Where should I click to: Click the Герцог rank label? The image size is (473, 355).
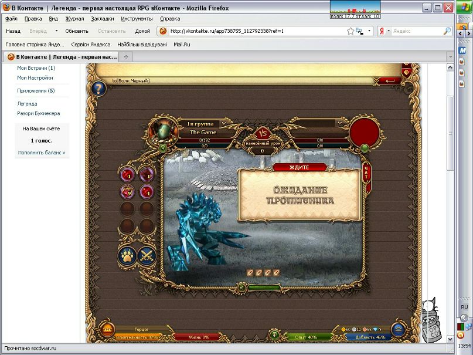(141, 329)
